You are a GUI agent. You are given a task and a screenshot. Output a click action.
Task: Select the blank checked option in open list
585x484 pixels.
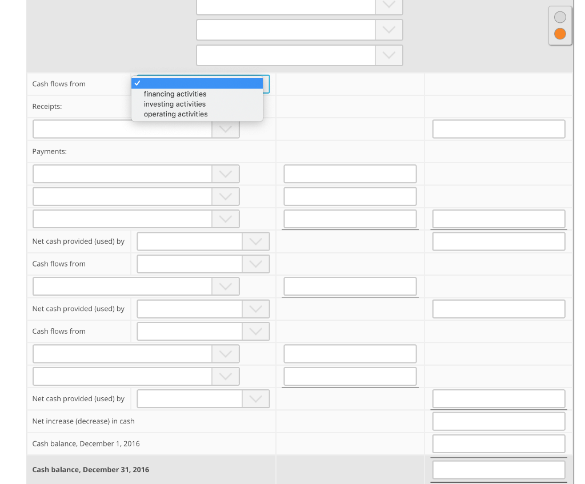coord(197,83)
